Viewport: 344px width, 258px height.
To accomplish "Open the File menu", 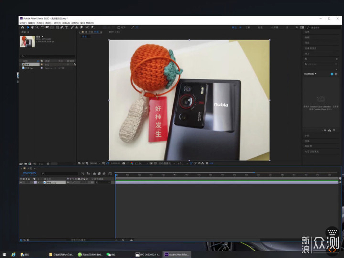I will [23, 23].
